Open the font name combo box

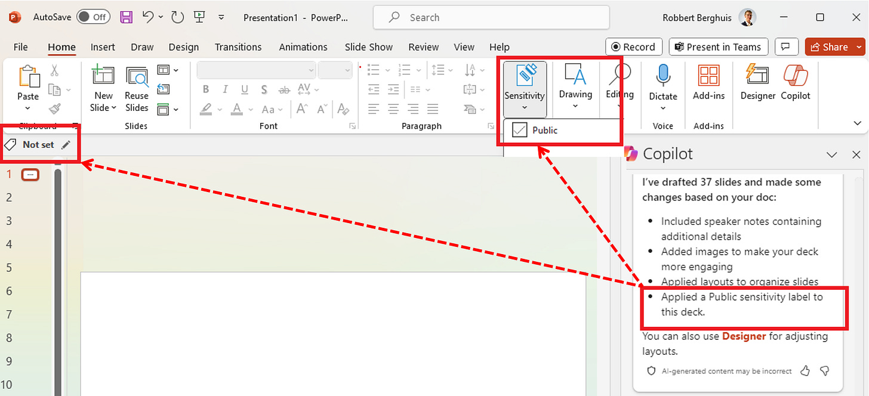pyautogui.click(x=256, y=70)
